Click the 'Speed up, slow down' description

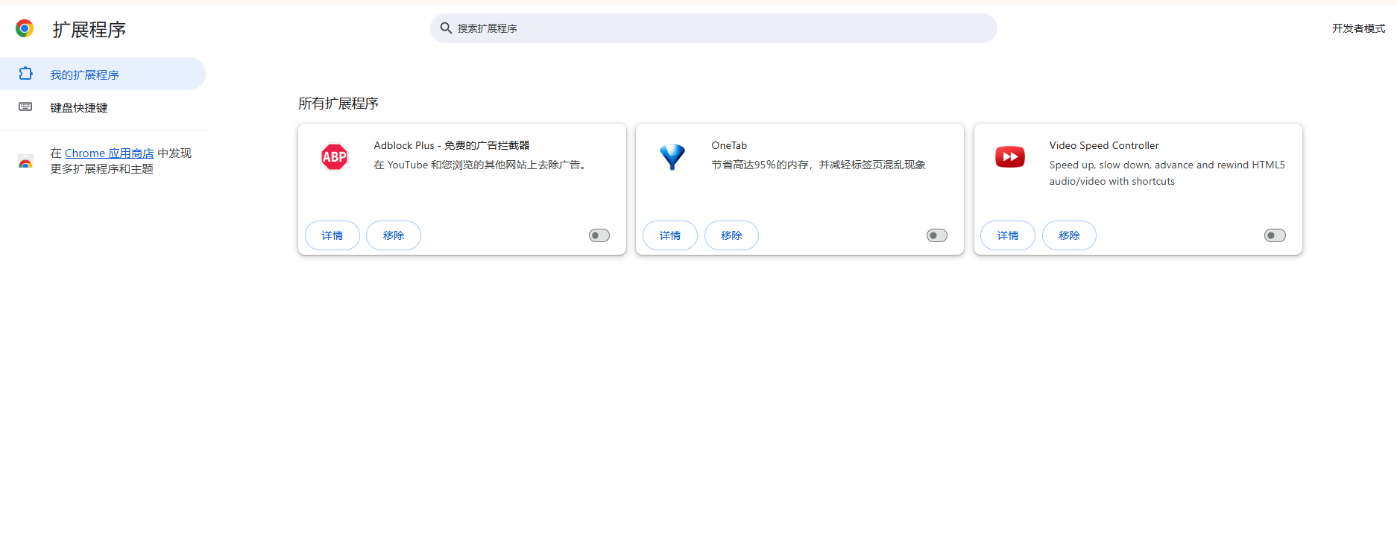point(1167,173)
